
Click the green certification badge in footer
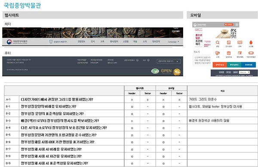[155, 71]
